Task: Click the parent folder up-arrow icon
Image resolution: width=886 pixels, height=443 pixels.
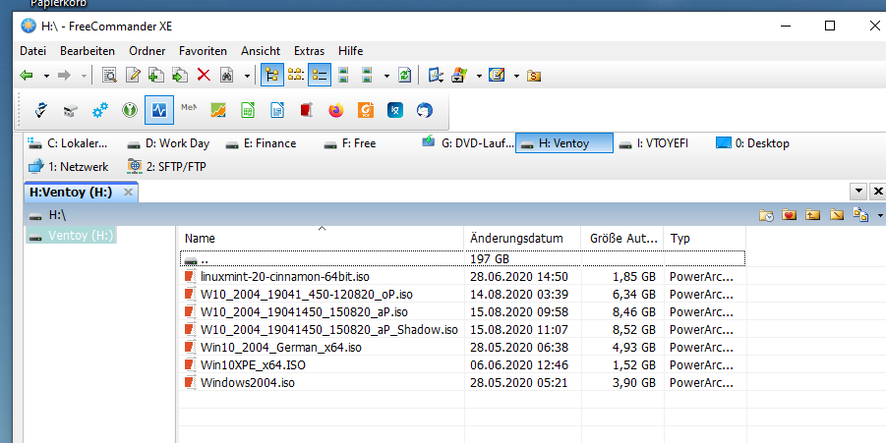Action: (x=812, y=215)
